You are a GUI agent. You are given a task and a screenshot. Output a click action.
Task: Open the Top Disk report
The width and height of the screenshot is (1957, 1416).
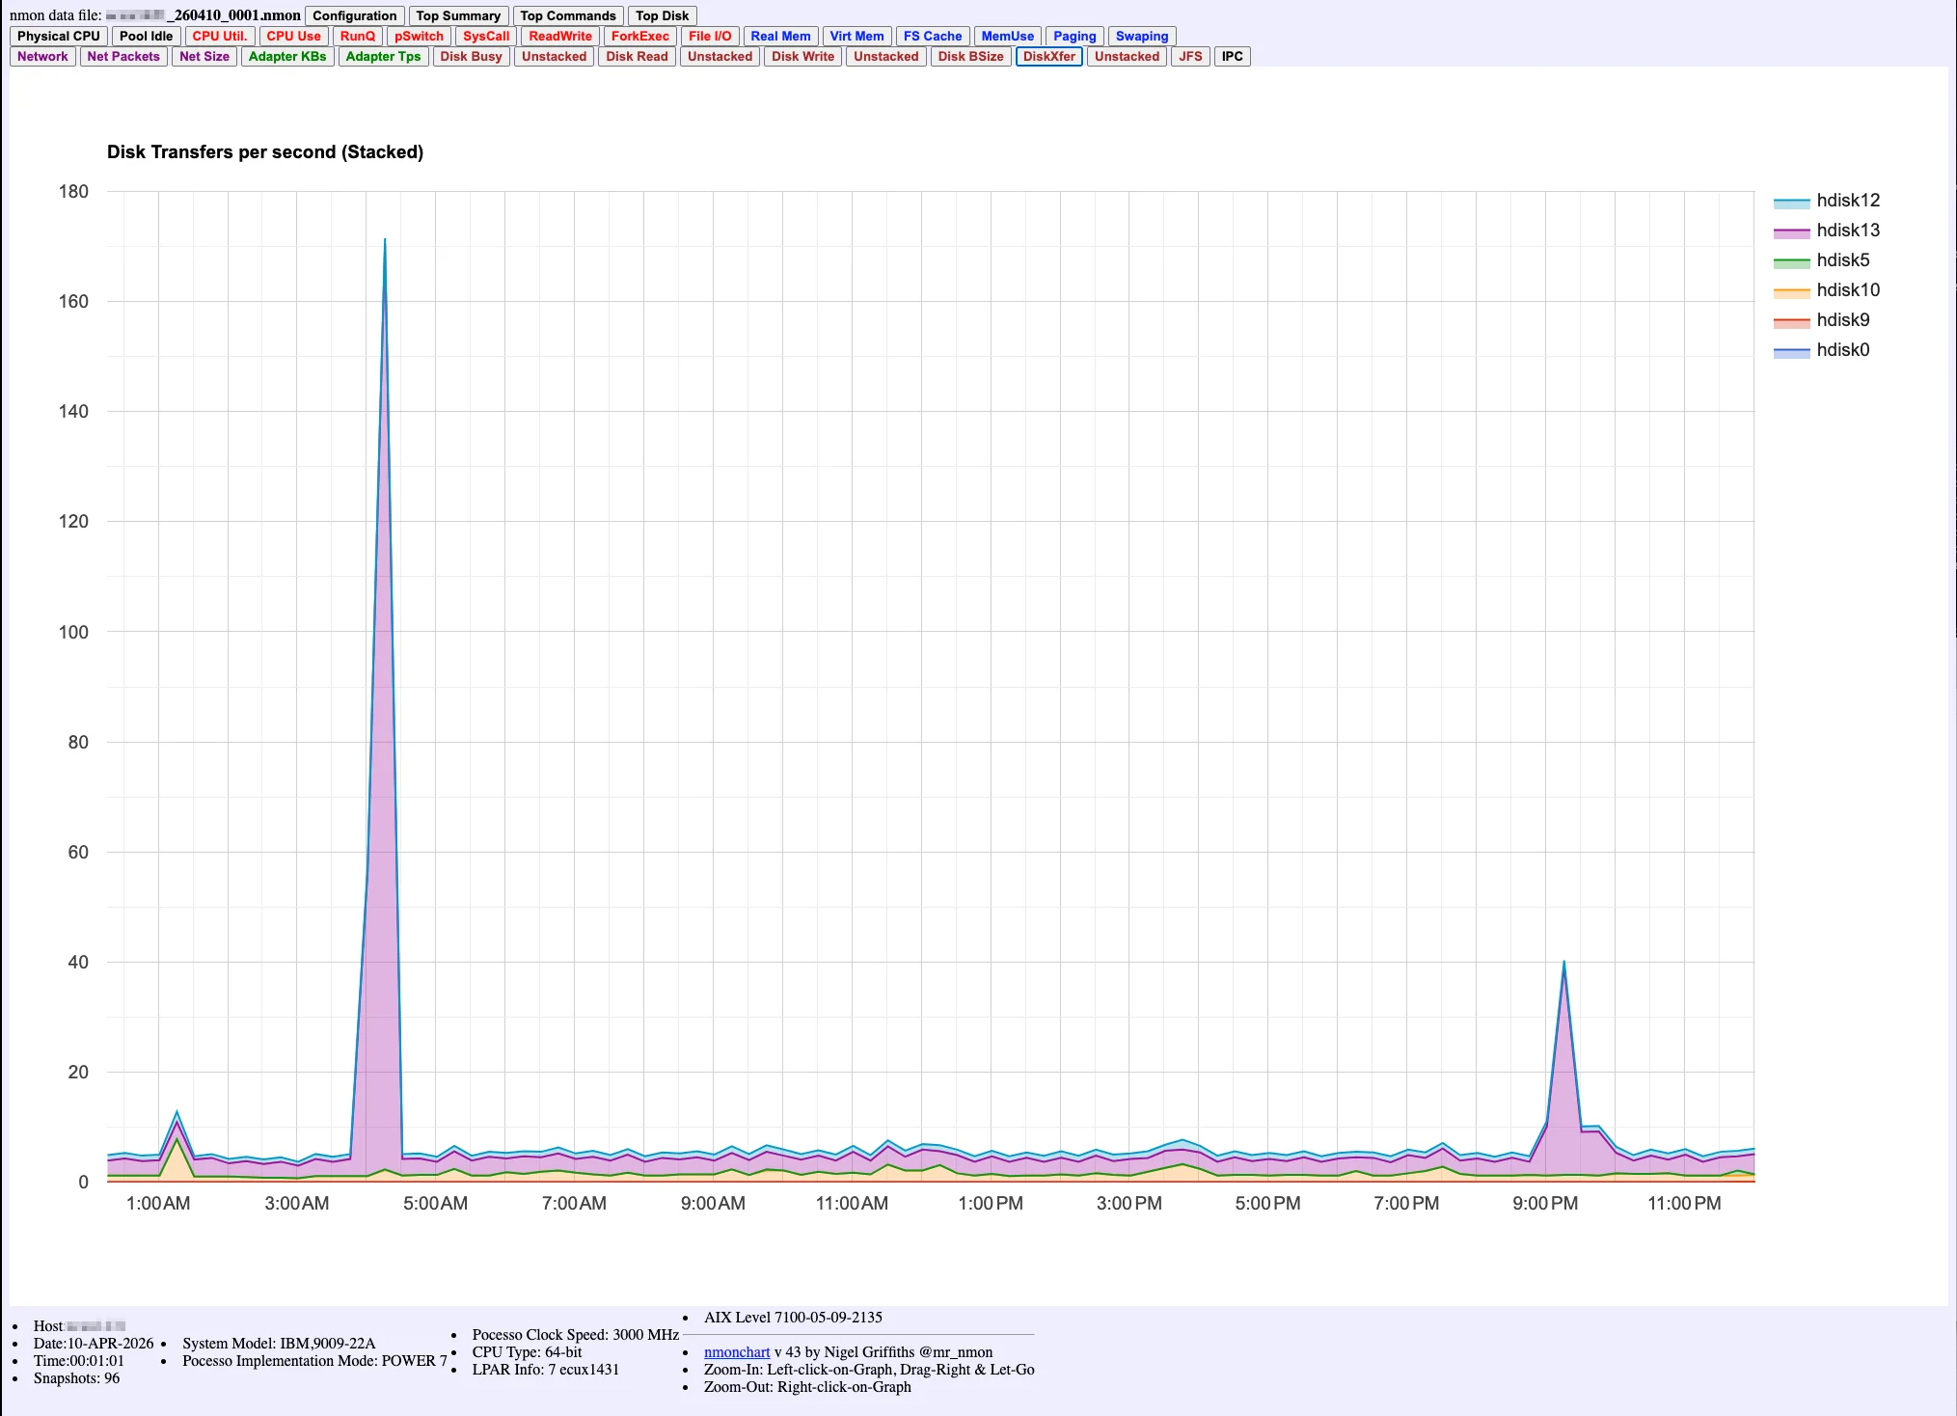(x=662, y=15)
